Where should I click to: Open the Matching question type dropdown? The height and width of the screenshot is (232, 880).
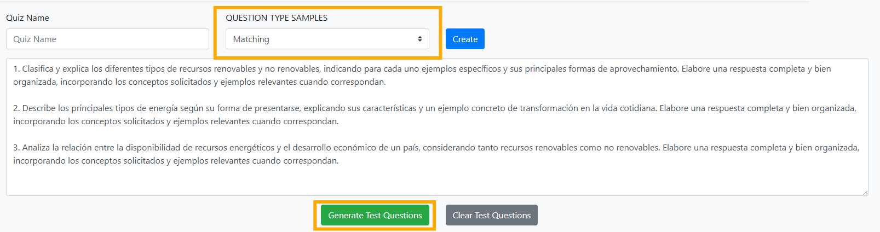coord(327,39)
